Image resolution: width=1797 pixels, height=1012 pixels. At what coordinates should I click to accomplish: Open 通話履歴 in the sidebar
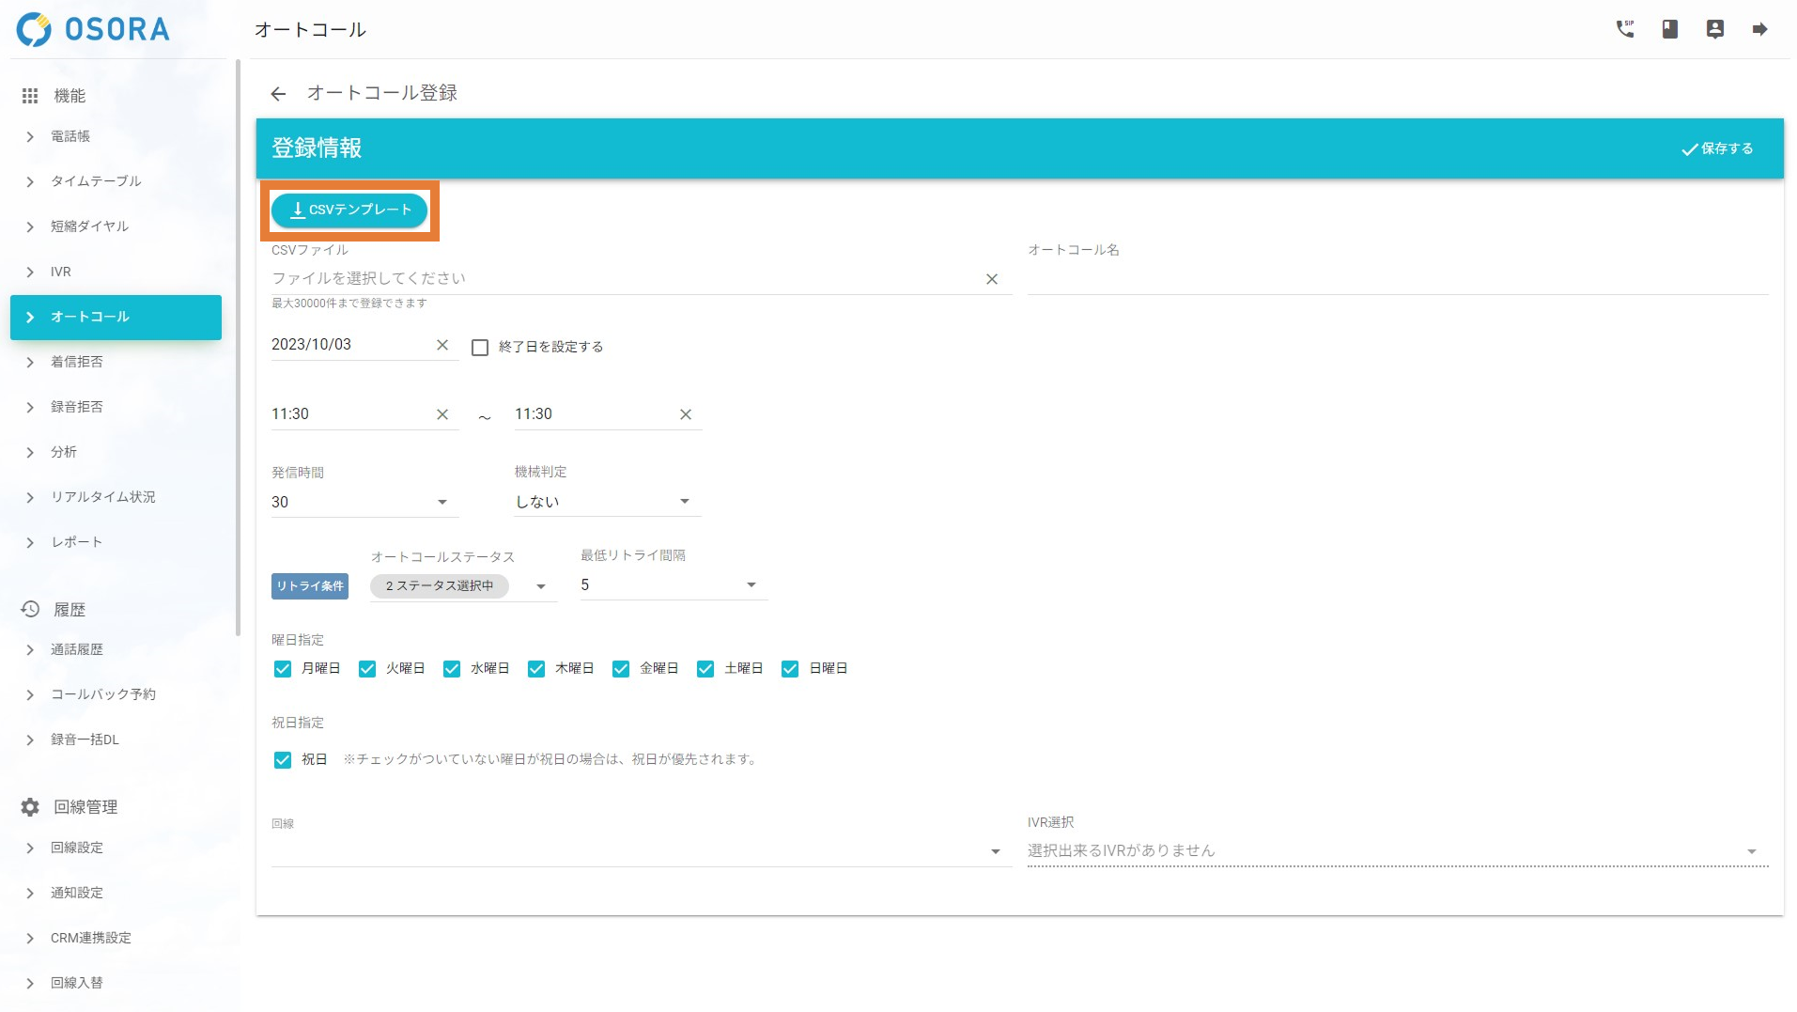[77, 649]
